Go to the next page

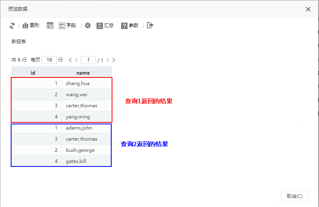[x=108, y=60]
